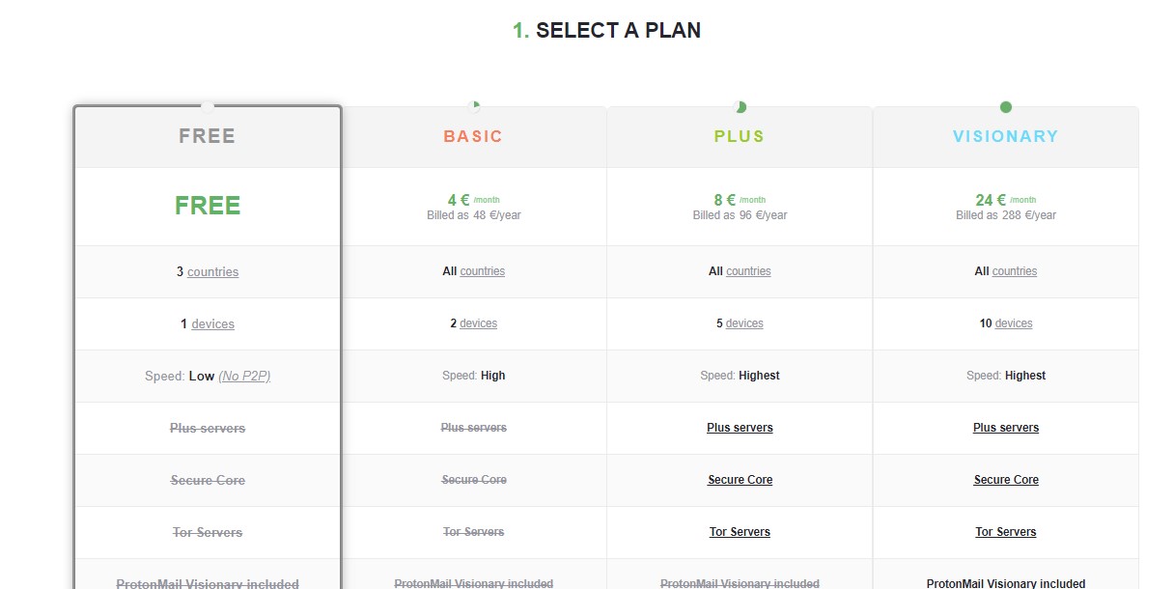Open Tor Servers link in Visionary column

coord(1006,532)
